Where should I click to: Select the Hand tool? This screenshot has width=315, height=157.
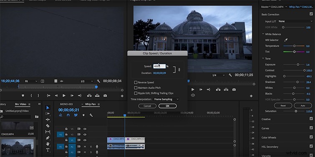pyautogui.click(x=48, y=144)
